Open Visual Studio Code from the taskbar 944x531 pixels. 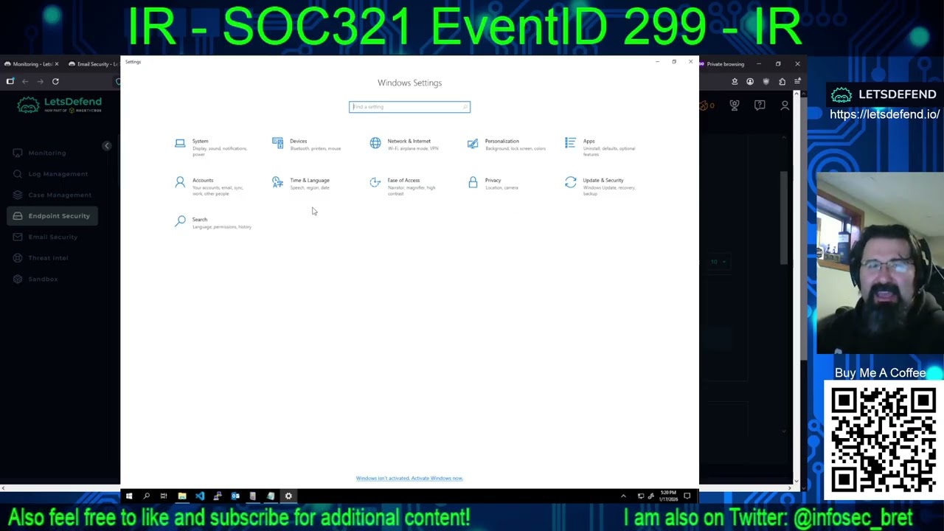coord(199,496)
